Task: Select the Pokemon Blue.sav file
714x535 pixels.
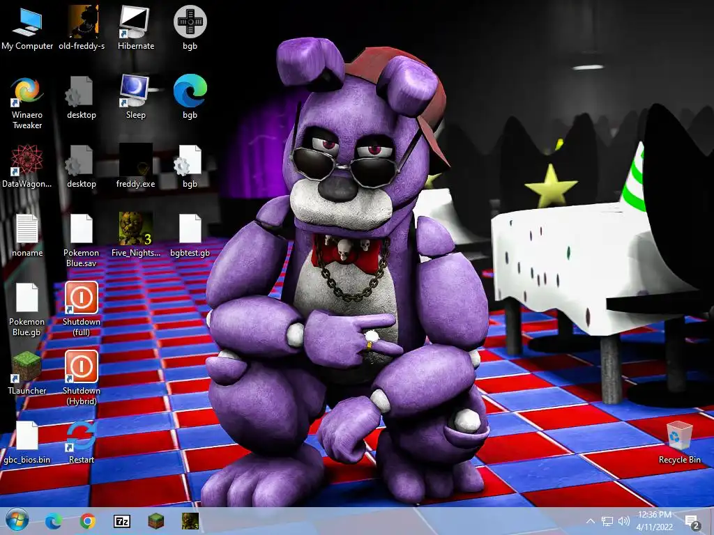Action: [82, 240]
